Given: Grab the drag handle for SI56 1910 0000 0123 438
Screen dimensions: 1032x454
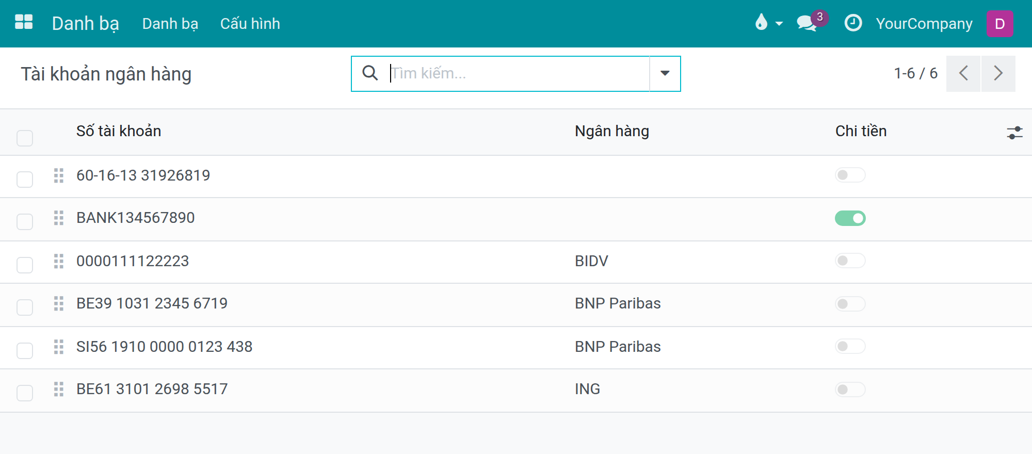Looking at the screenshot, I should [59, 347].
